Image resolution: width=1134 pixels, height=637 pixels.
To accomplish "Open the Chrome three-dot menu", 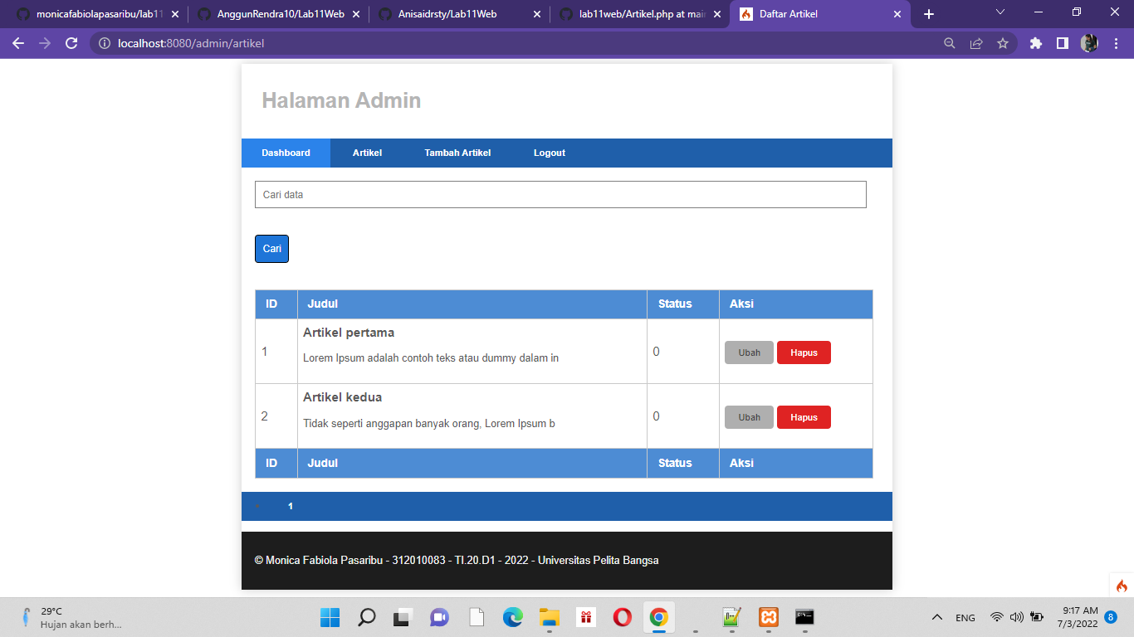I will click(1117, 43).
